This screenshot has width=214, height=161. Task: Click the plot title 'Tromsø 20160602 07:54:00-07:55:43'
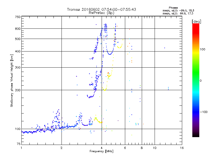coord(101,9)
